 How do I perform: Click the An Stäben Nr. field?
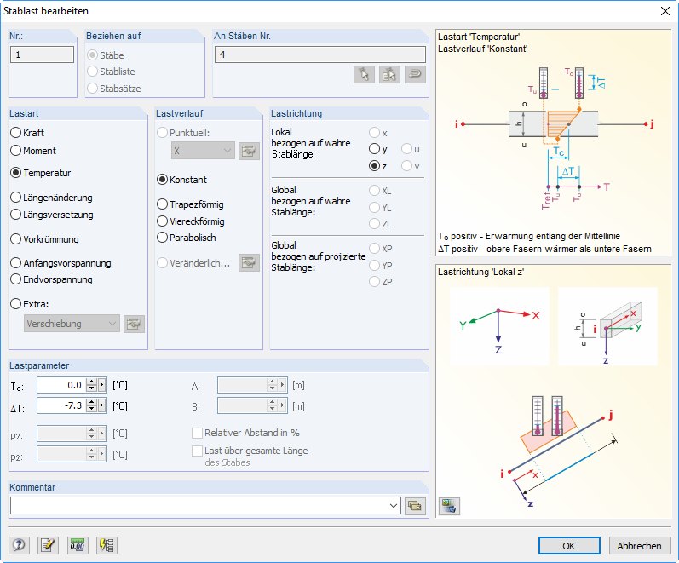click(x=320, y=55)
